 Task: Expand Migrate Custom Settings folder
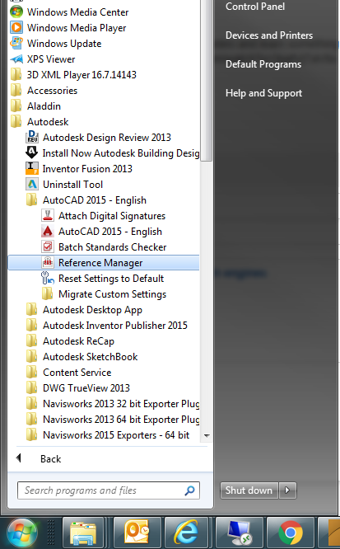[x=104, y=294]
